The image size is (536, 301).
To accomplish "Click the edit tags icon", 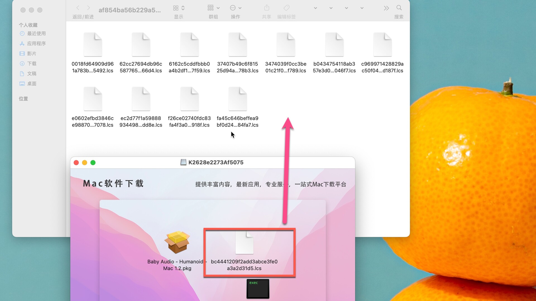I will tap(286, 8).
